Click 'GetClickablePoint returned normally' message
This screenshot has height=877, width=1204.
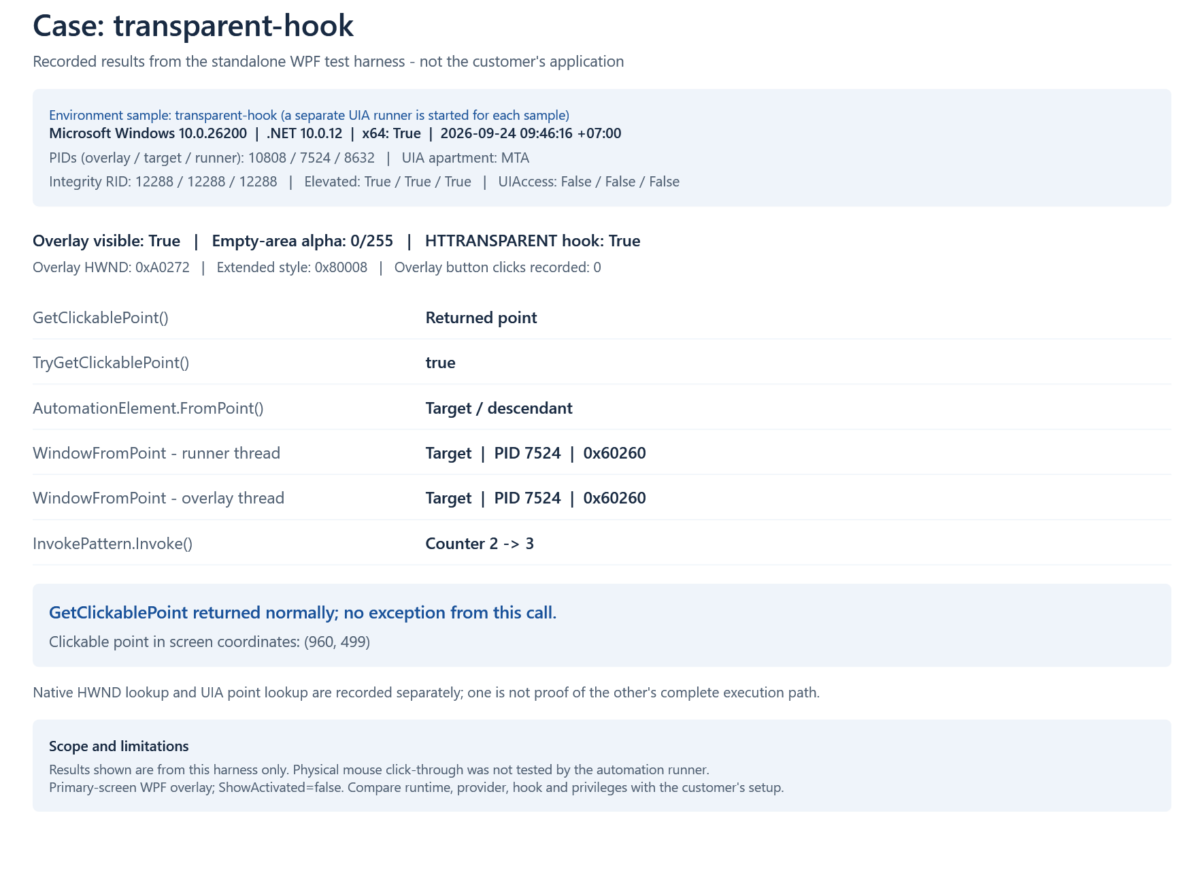click(303, 612)
